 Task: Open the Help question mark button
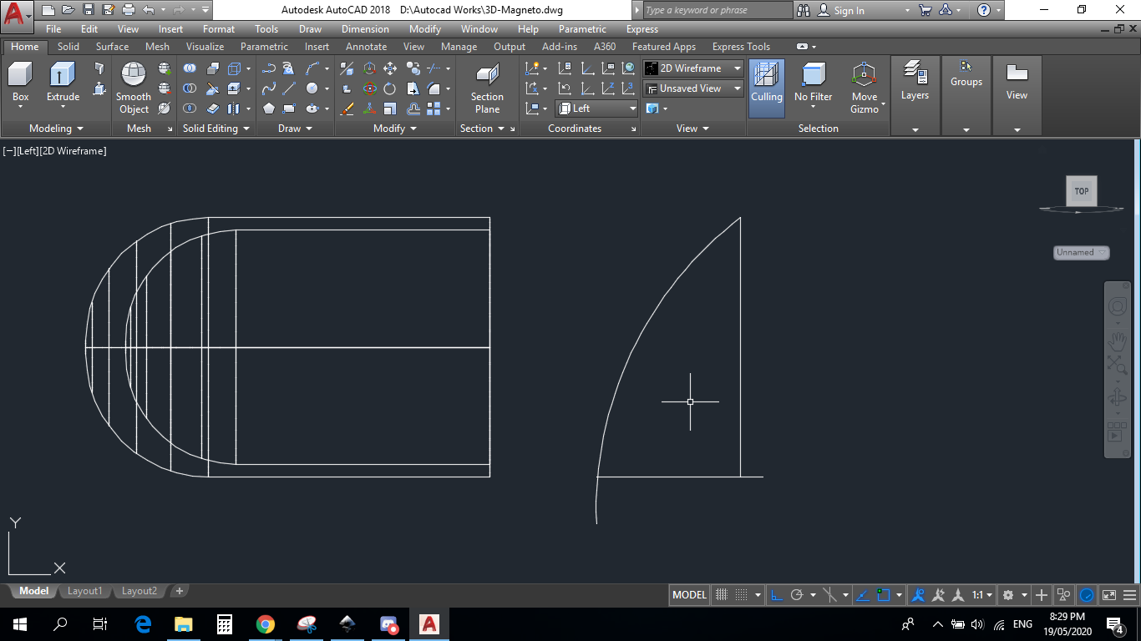click(x=983, y=10)
